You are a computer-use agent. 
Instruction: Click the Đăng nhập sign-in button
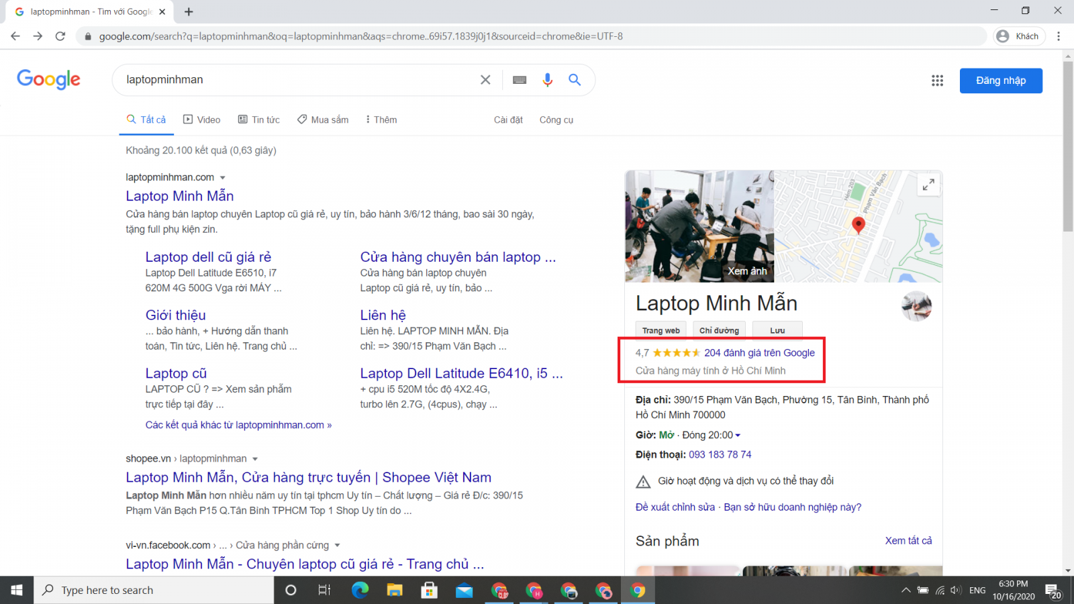click(x=1001, y=81)
